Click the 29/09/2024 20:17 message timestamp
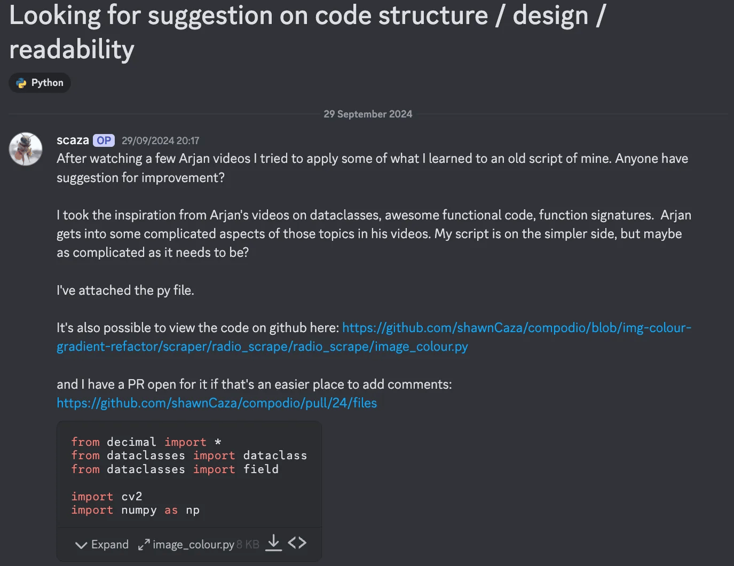This screenshot has width=734, height=566. pyautogui.click(x=160, y=141)
